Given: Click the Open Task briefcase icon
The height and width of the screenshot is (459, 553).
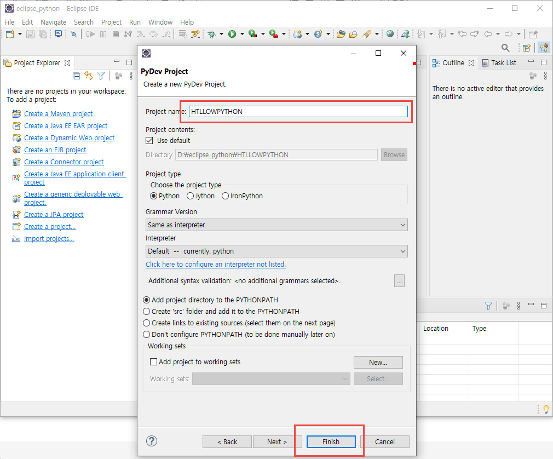Looking at the screenshot, I should pos(353,34).
